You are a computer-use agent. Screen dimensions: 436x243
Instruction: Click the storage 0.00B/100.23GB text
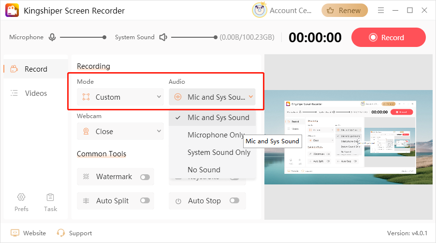tap(247, 37)
